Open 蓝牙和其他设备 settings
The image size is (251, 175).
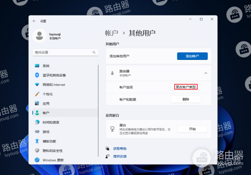tap(65, 75)
